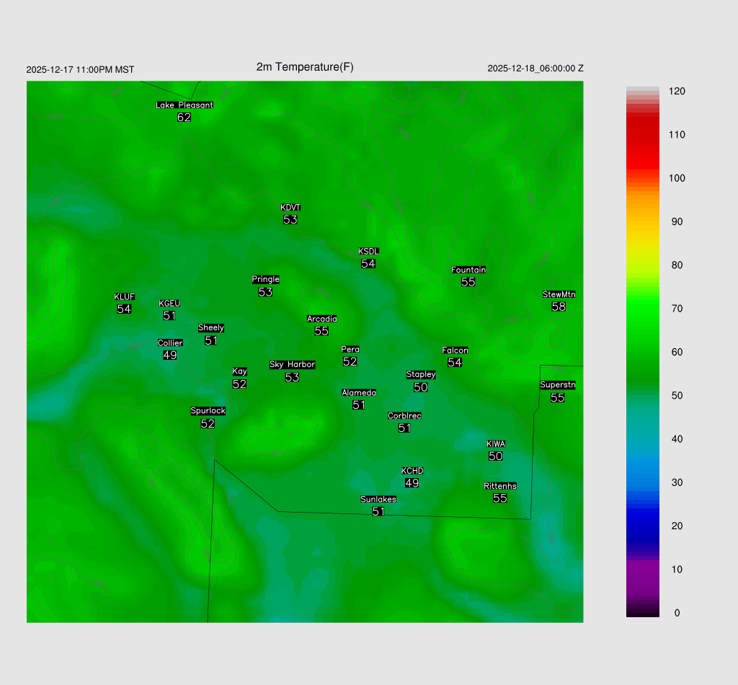This screenshot has height=685, width=738.
Task: Click the Sunlakes station label
Action: click(378, 499)
